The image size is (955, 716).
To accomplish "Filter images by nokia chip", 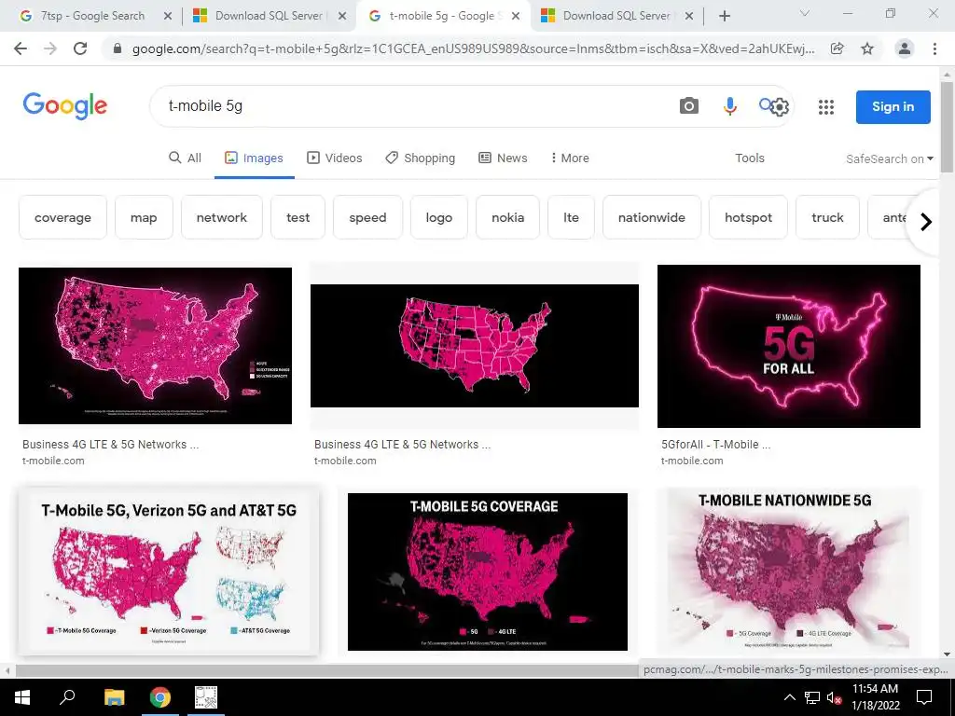I will pos(508,217).
